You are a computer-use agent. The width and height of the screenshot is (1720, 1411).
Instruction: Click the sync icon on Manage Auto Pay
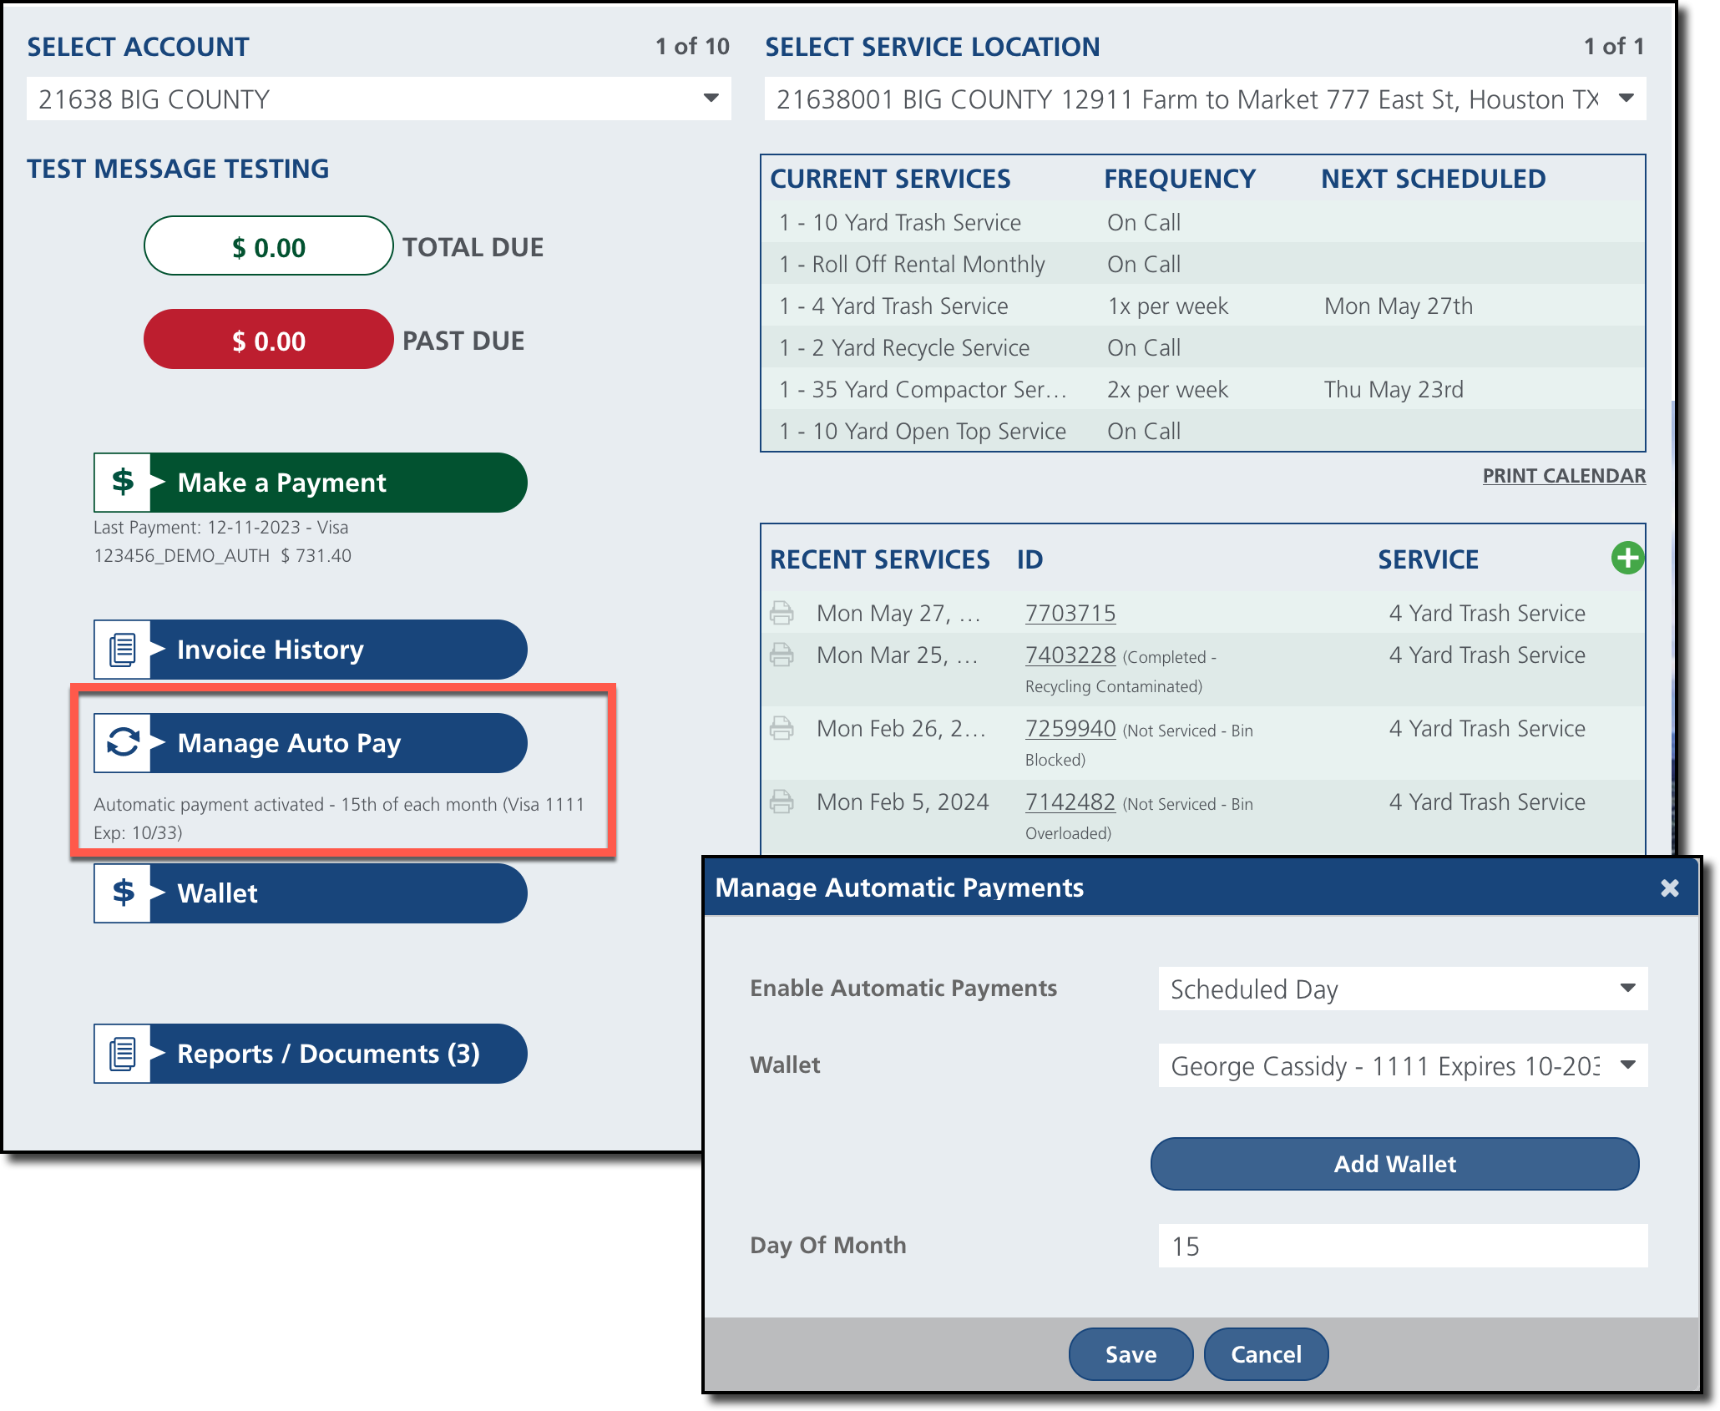tap(123, 742)
